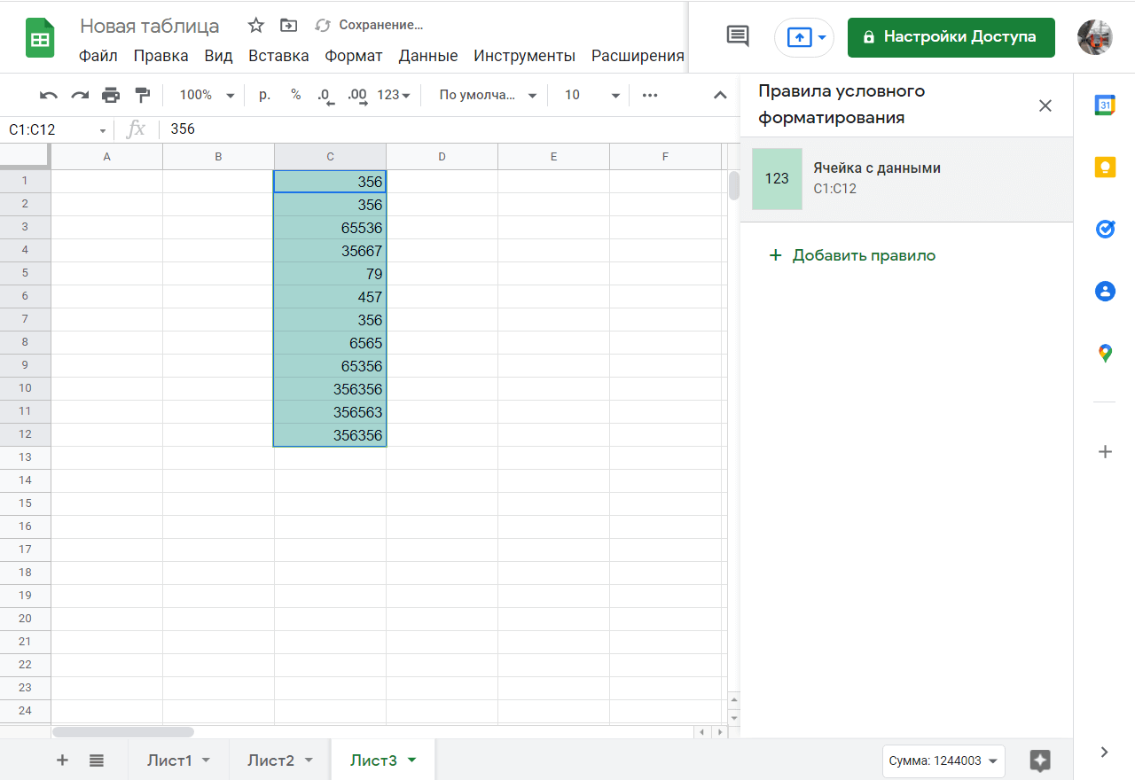Viewport: 1135px width, 780px height.
Task: Click the vertical scrollbar thumb
Action: 733,186
